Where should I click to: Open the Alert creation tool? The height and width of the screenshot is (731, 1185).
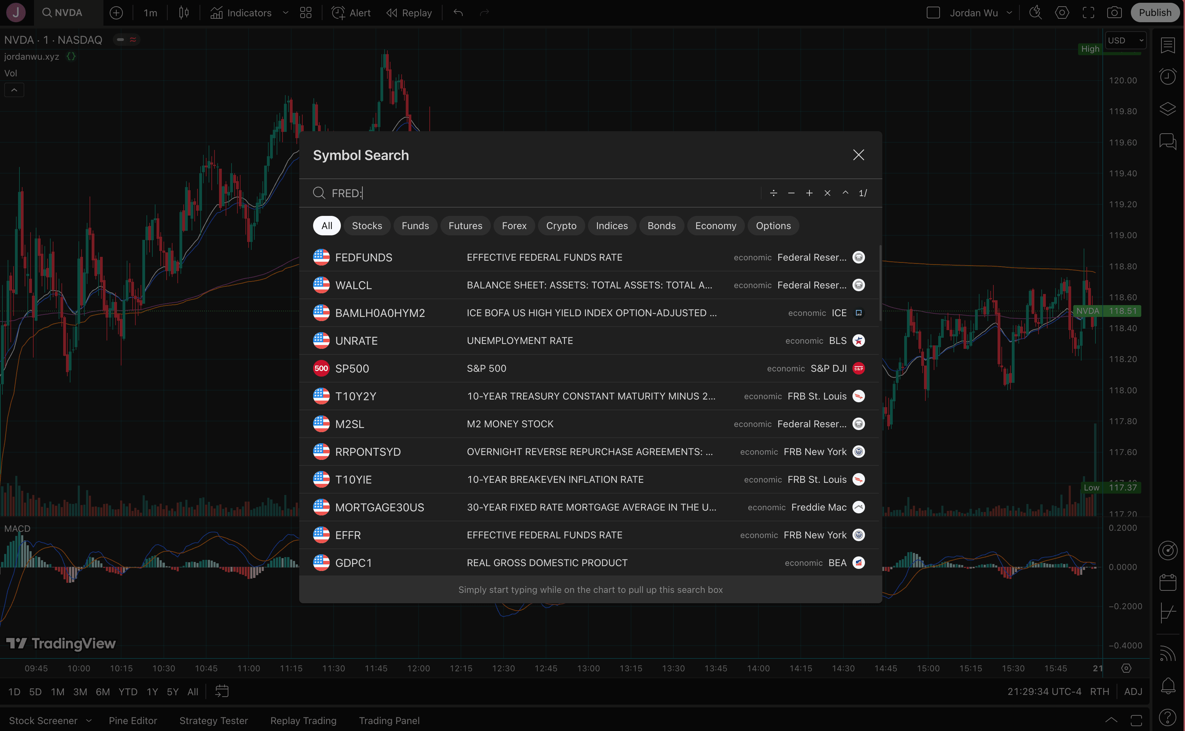[351, 13]
